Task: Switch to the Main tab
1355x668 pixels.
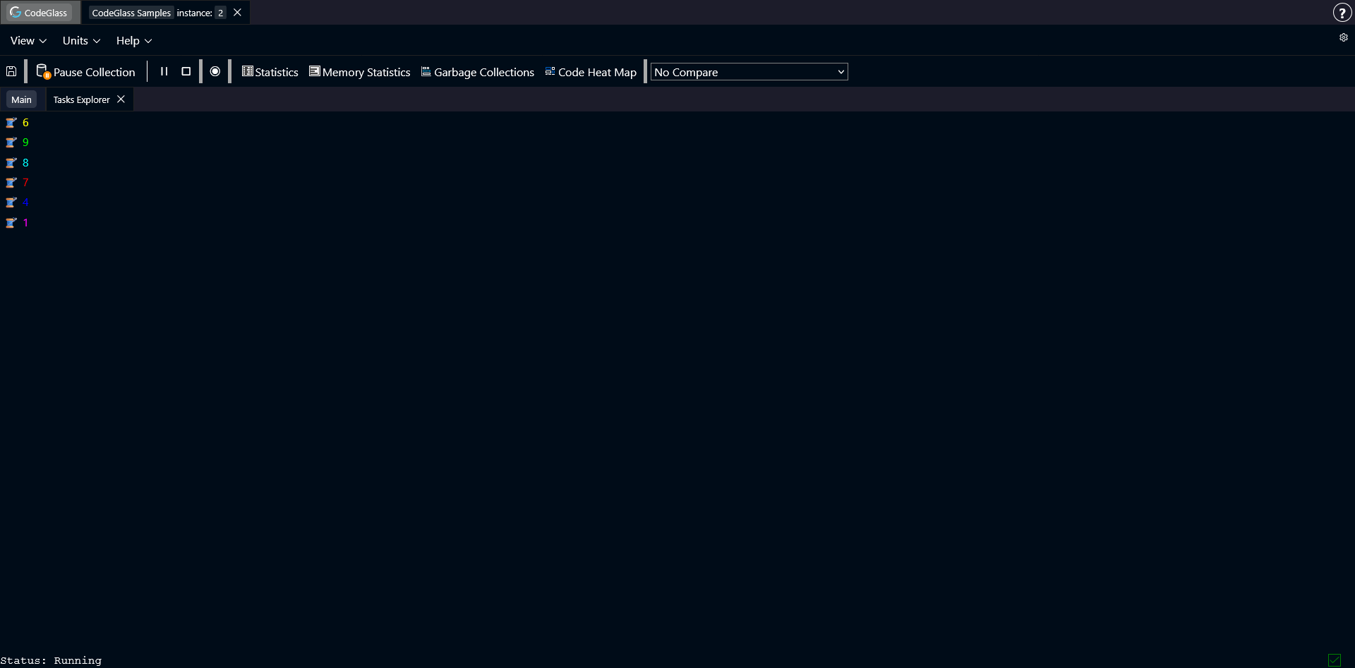Action: (x=21, y=99)
